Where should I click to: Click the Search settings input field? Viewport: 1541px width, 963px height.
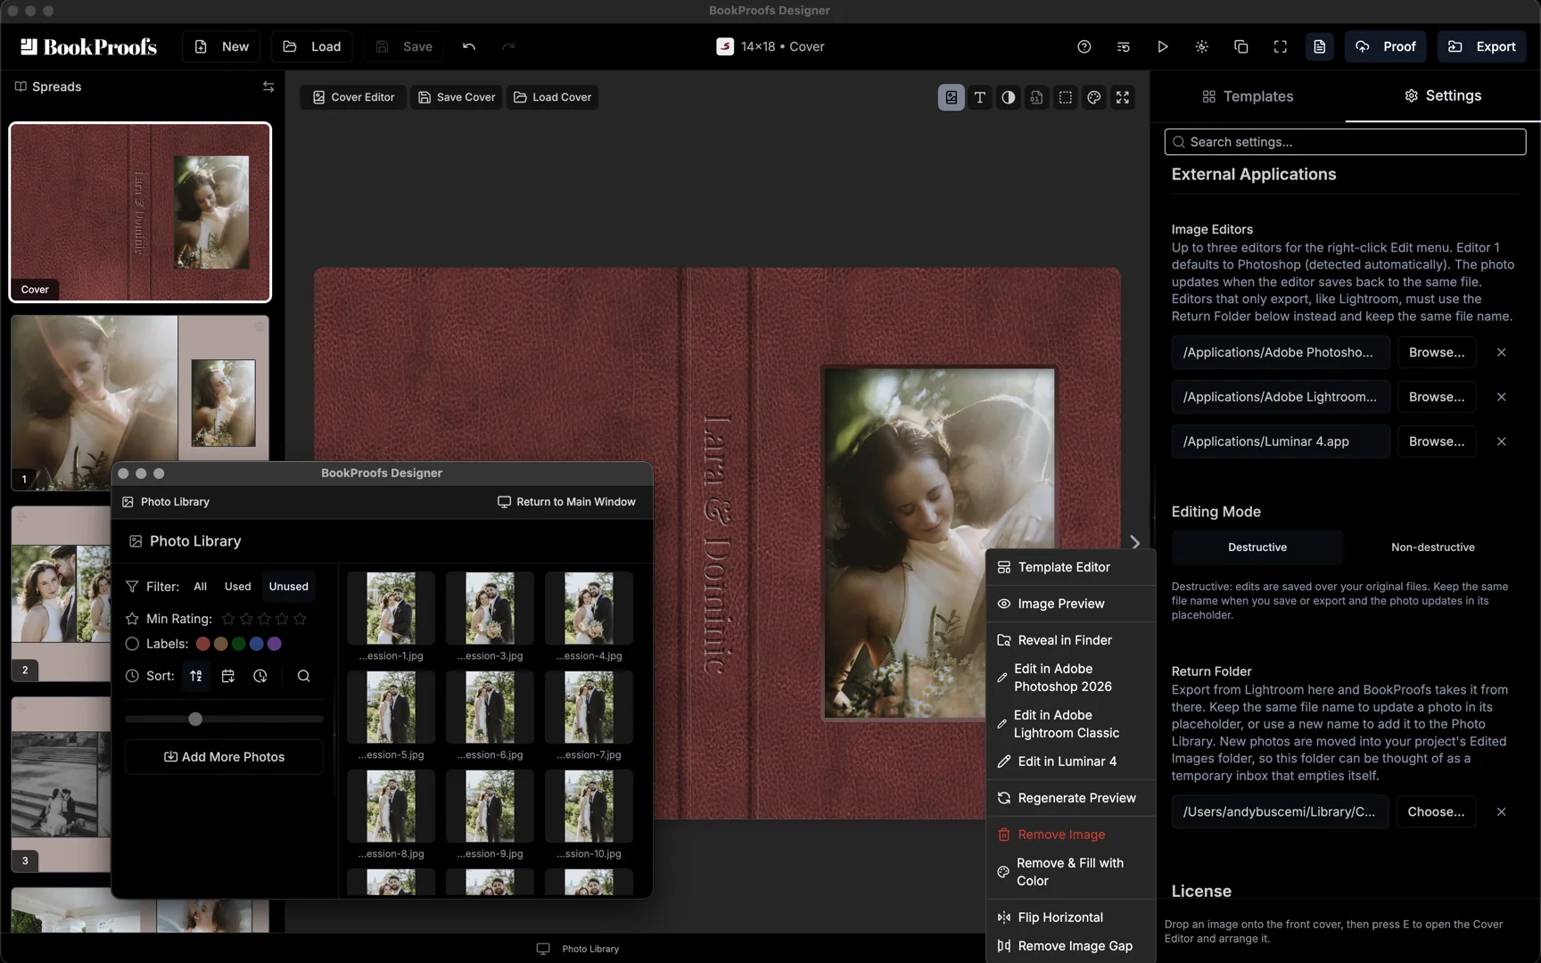pyautogui.click(x=1345, y=142)
